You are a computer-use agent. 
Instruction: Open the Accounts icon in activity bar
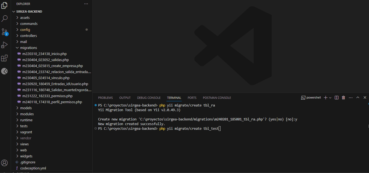pyautogui.click(x=4, y=163)
